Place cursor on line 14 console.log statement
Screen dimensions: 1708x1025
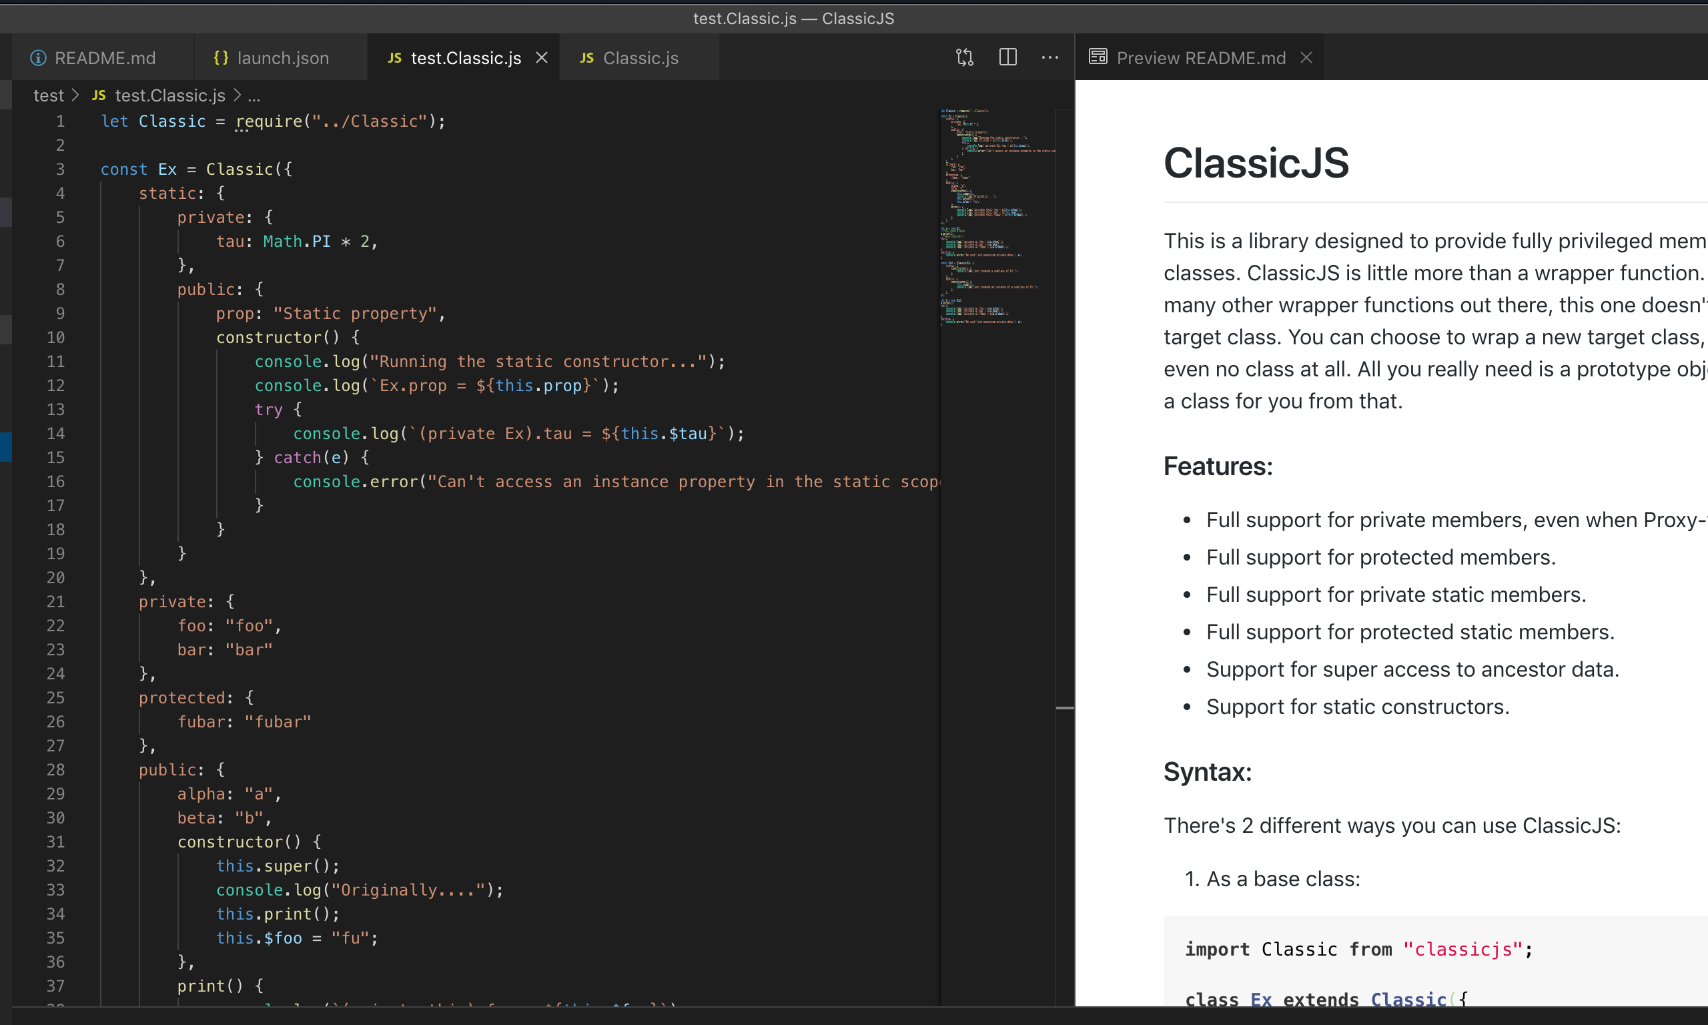[x=518, y=433]
